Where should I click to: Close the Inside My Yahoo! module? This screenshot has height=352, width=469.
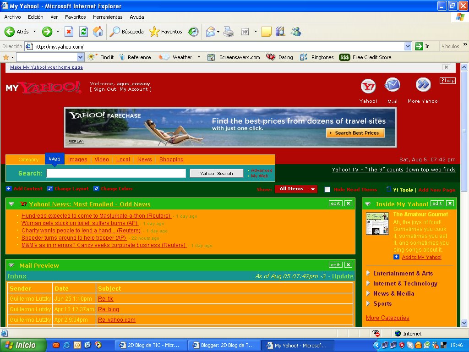450,203
